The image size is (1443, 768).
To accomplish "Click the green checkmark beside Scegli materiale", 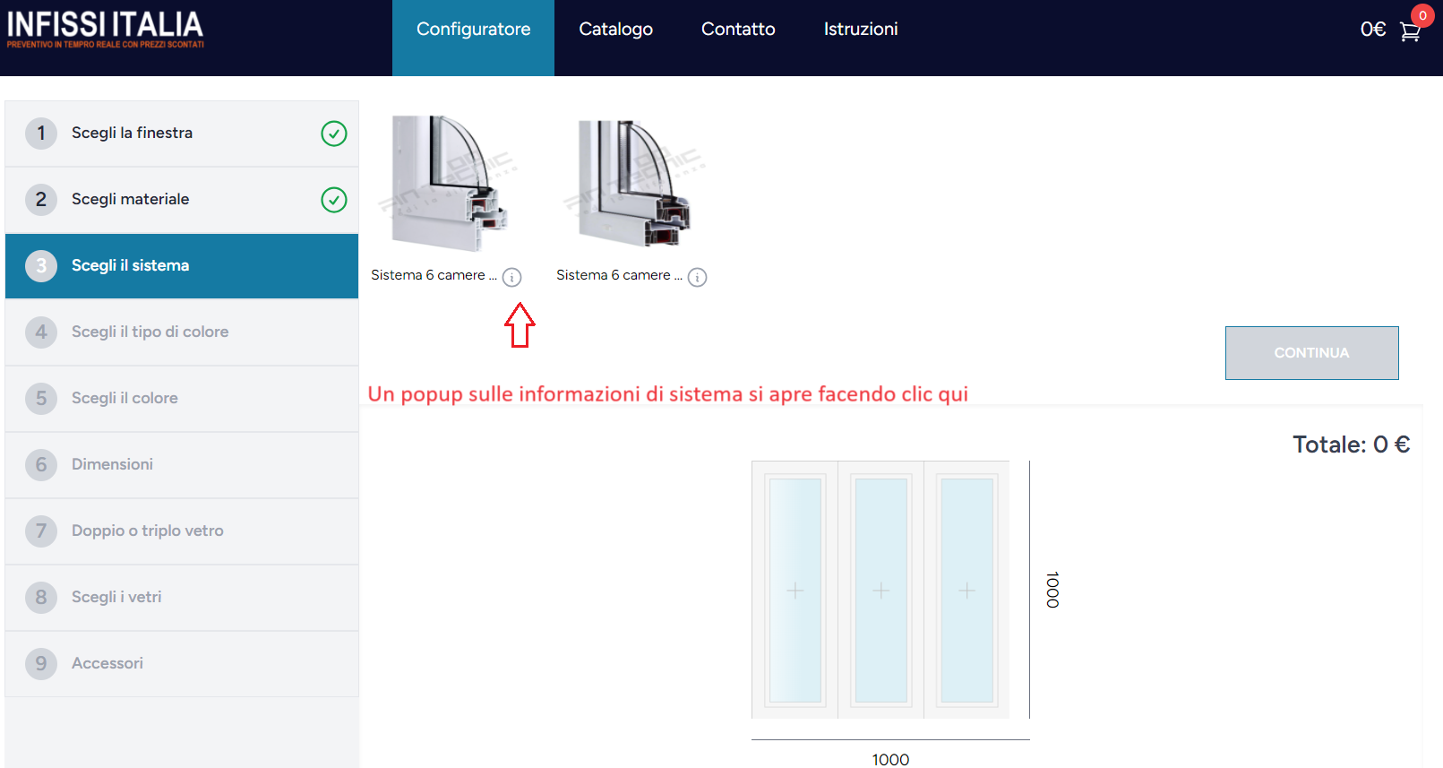I will point(334,200).
